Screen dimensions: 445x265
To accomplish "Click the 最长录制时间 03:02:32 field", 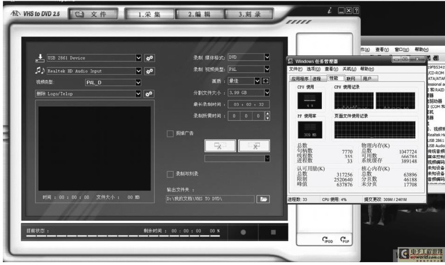I will [x=249, y=105].
